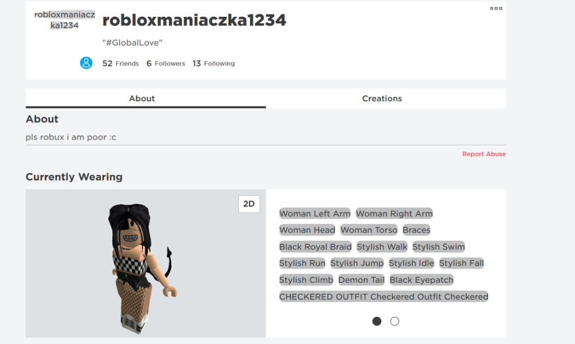
Task: Select the Black Royal Braid item
Action: 315,246
